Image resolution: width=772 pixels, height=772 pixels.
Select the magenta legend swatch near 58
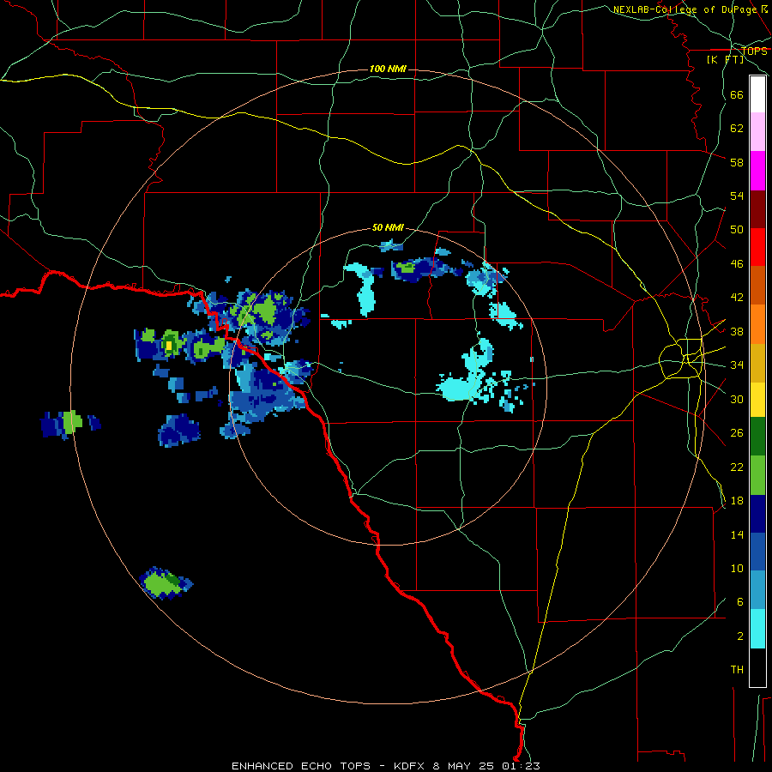point(757,171)
